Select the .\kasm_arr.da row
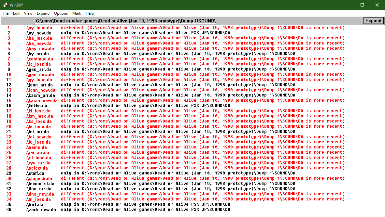This screenshot has height=217, width=385. pos(161,95)
